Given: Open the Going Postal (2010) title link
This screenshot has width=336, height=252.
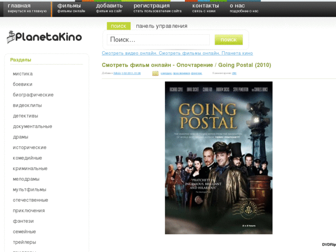Looking at the screenshot, I should pos(186,65).
